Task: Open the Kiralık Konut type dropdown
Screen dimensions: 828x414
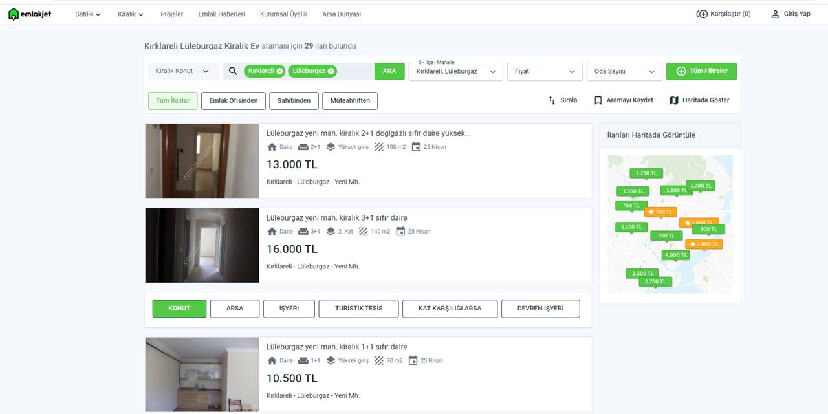Action: [x=182, y=71]
